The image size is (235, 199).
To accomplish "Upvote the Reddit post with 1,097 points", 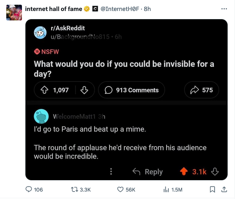I will click(x=44, y=90).
